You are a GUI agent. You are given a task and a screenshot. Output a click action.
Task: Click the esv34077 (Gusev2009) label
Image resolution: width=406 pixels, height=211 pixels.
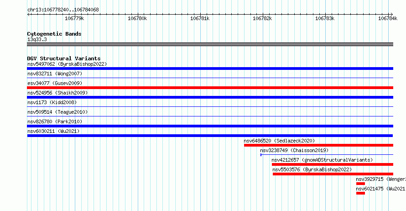click(x=55, y=83)
